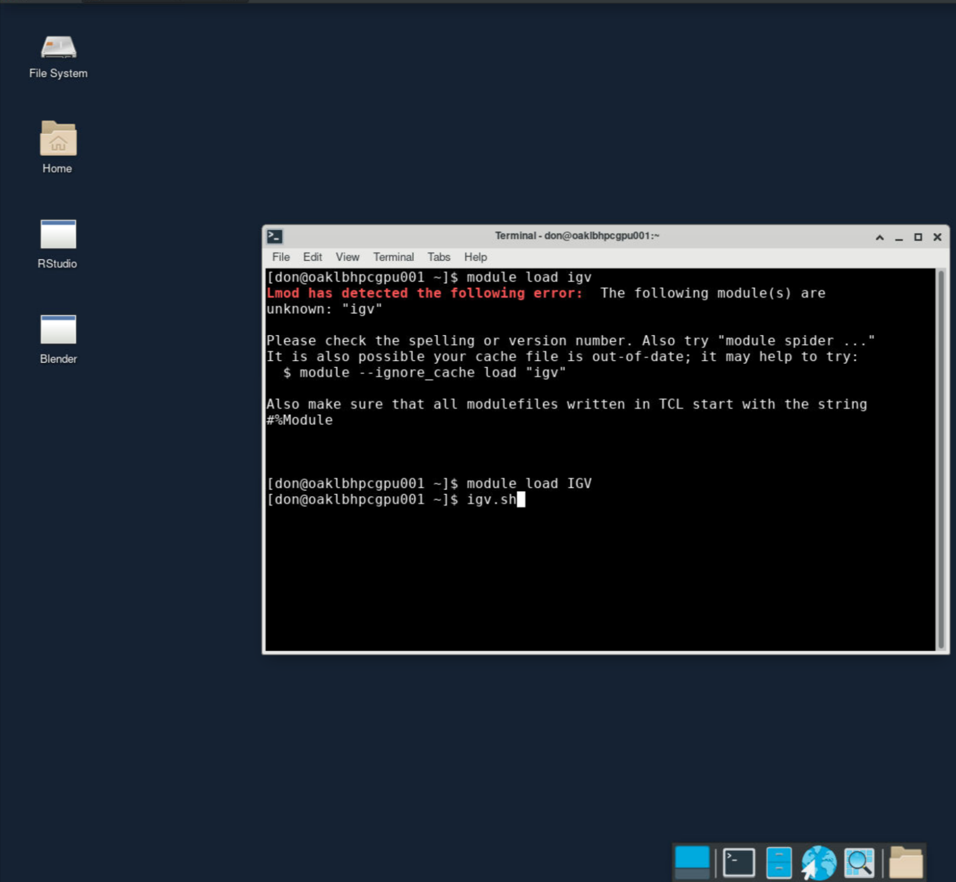
Task: Click the first "module load igv" command line
Action: coord(429,277)
